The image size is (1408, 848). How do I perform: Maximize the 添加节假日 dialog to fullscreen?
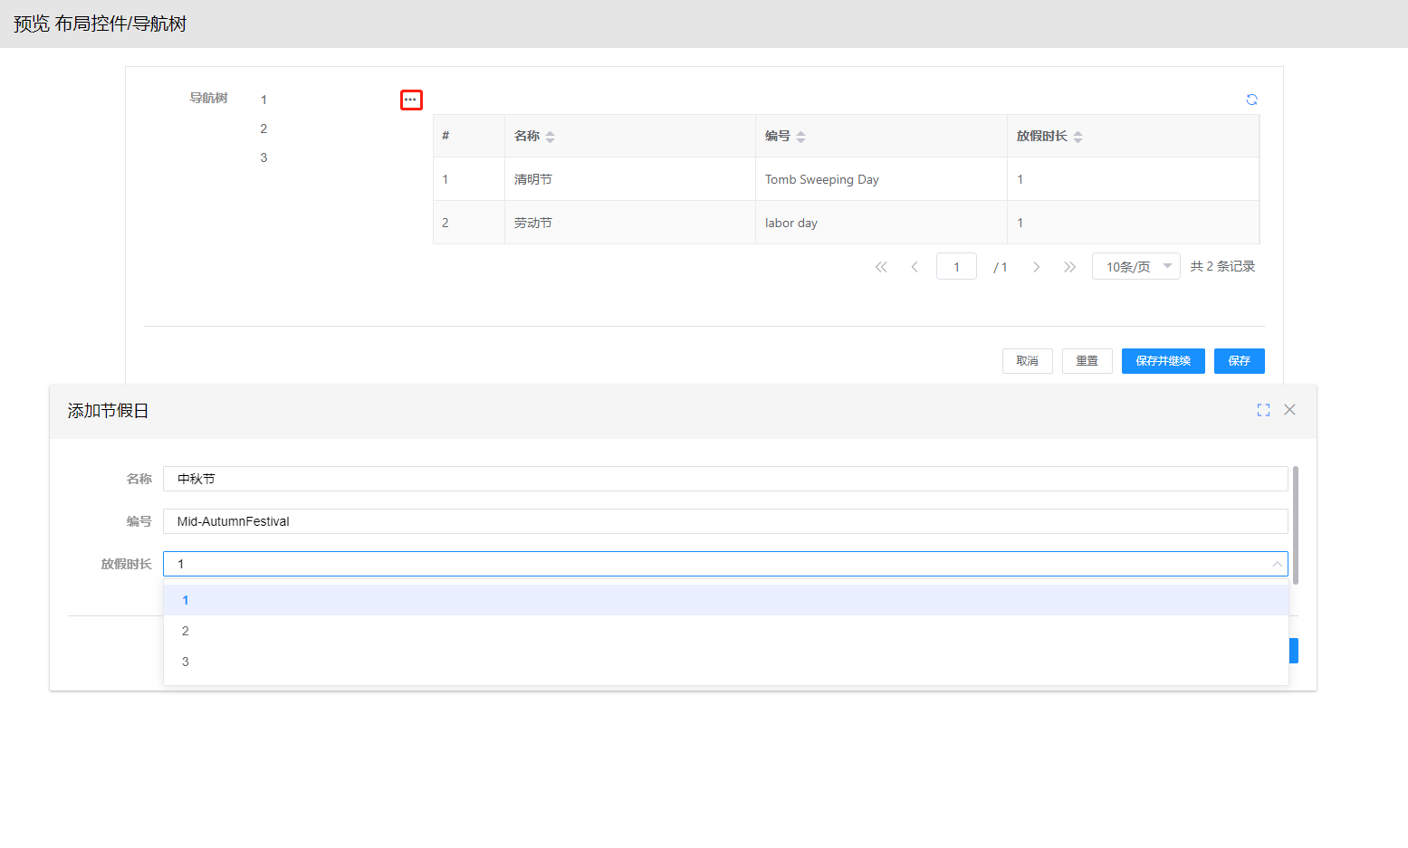click(1263, 410)
